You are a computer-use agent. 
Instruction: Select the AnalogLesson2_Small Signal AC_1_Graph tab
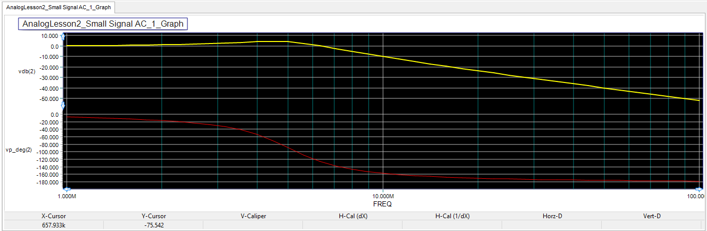59,7
